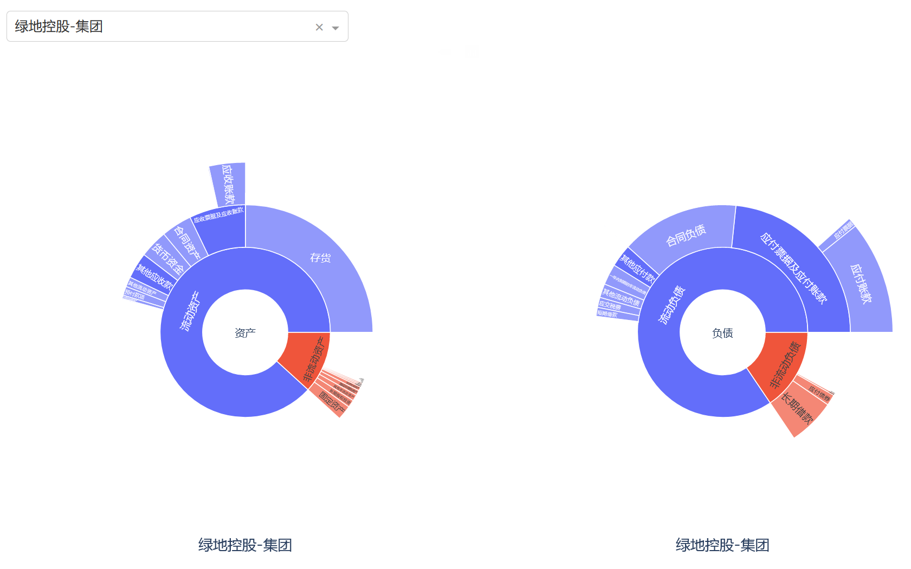The height and width of the screenshot is (569, 911).
Task: Click the 负债 center of the right sunburst
Action: (x=722, y=332)
